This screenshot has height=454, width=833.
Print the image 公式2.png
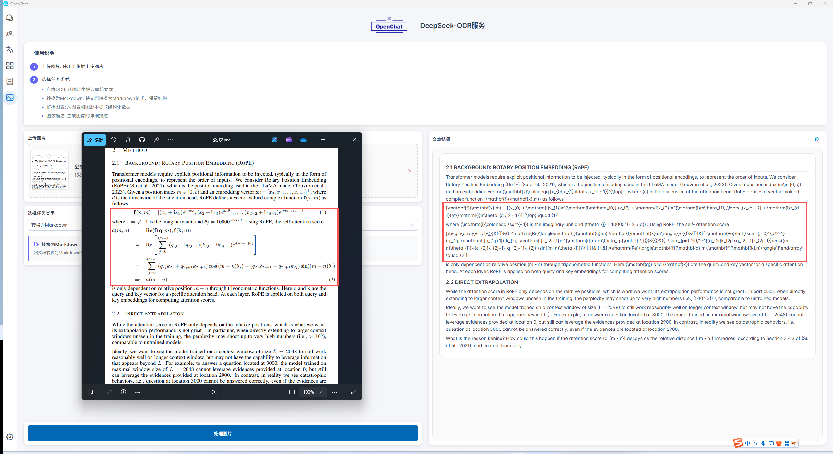142,140
